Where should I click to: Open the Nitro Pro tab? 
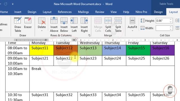coord(141,12)
